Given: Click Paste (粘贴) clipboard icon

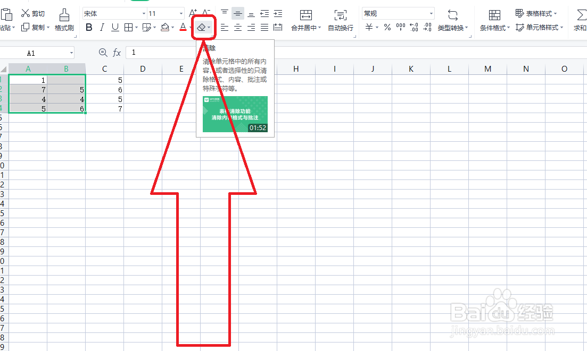Looking at the screenshot, I should (x=6, y=15).
